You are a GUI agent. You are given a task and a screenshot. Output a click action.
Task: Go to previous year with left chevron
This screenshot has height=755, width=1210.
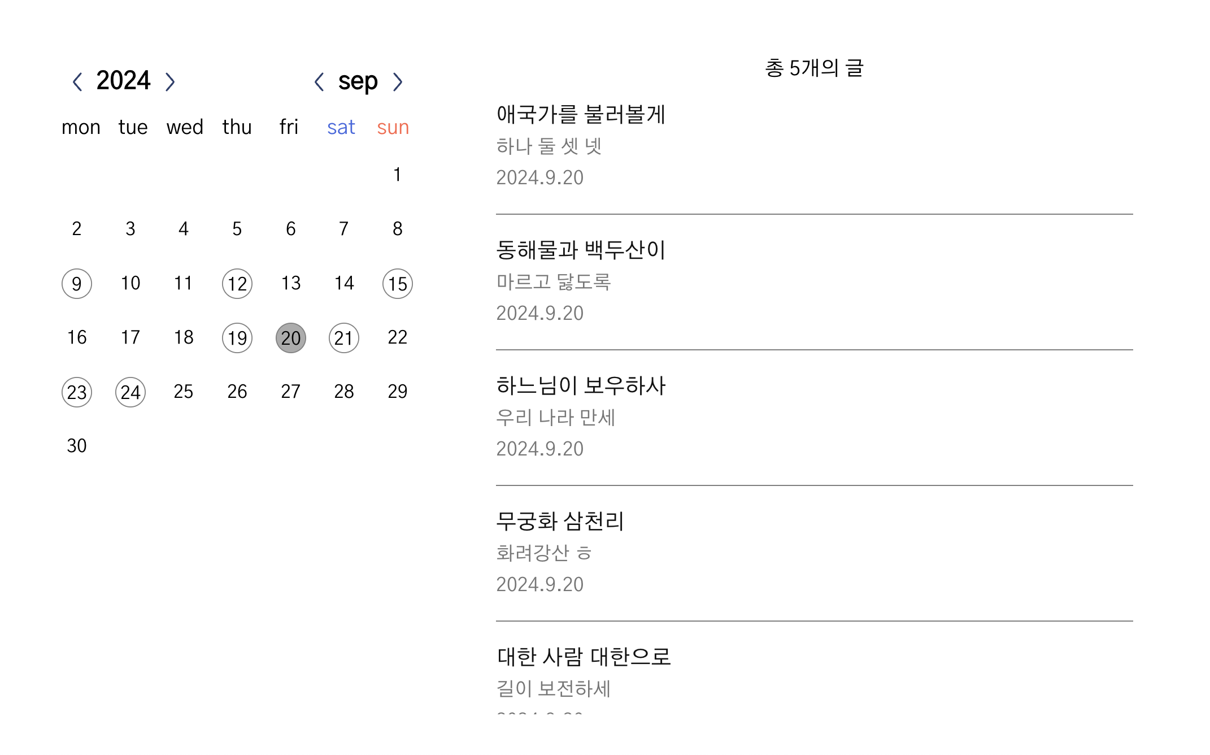pos(77,82)
